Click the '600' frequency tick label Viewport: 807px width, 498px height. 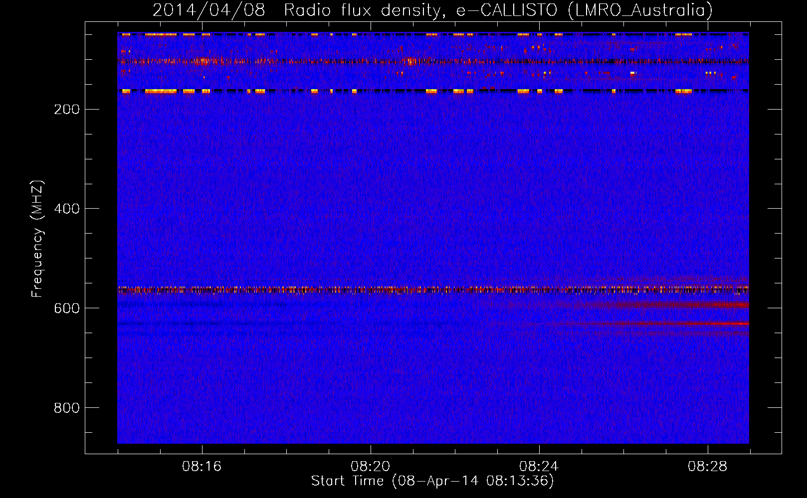pyautogui.click(x=67, y=308)
